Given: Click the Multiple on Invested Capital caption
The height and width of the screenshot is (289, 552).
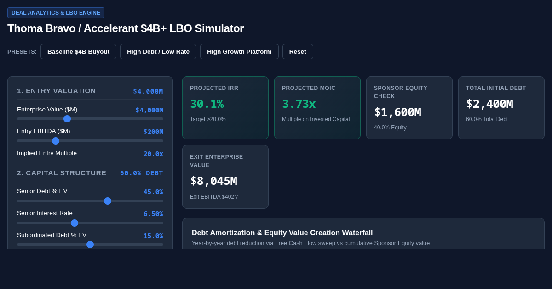Looking at the screenshot, I should coord(316,119).
